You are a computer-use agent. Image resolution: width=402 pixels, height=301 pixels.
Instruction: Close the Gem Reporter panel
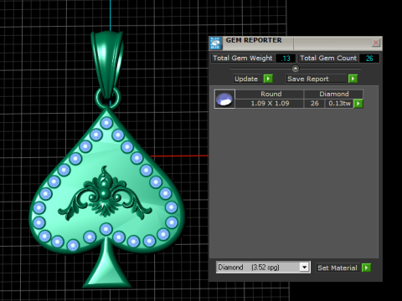click(x=376, y=43)
